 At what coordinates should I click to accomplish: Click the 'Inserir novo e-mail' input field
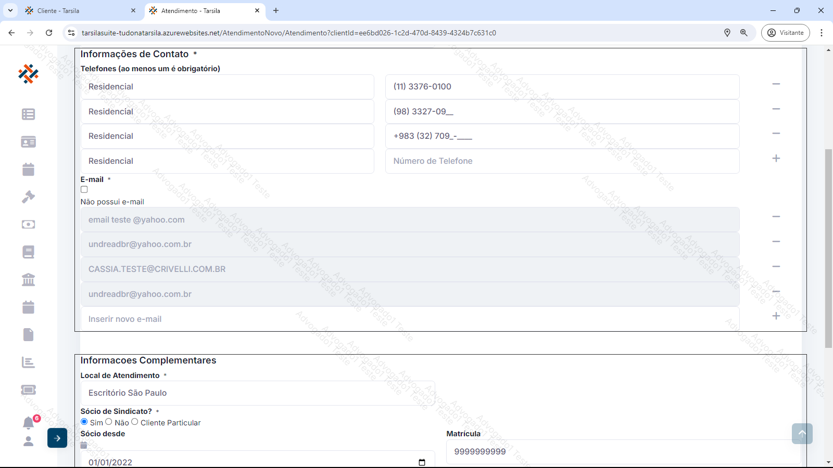click(409, 319)
